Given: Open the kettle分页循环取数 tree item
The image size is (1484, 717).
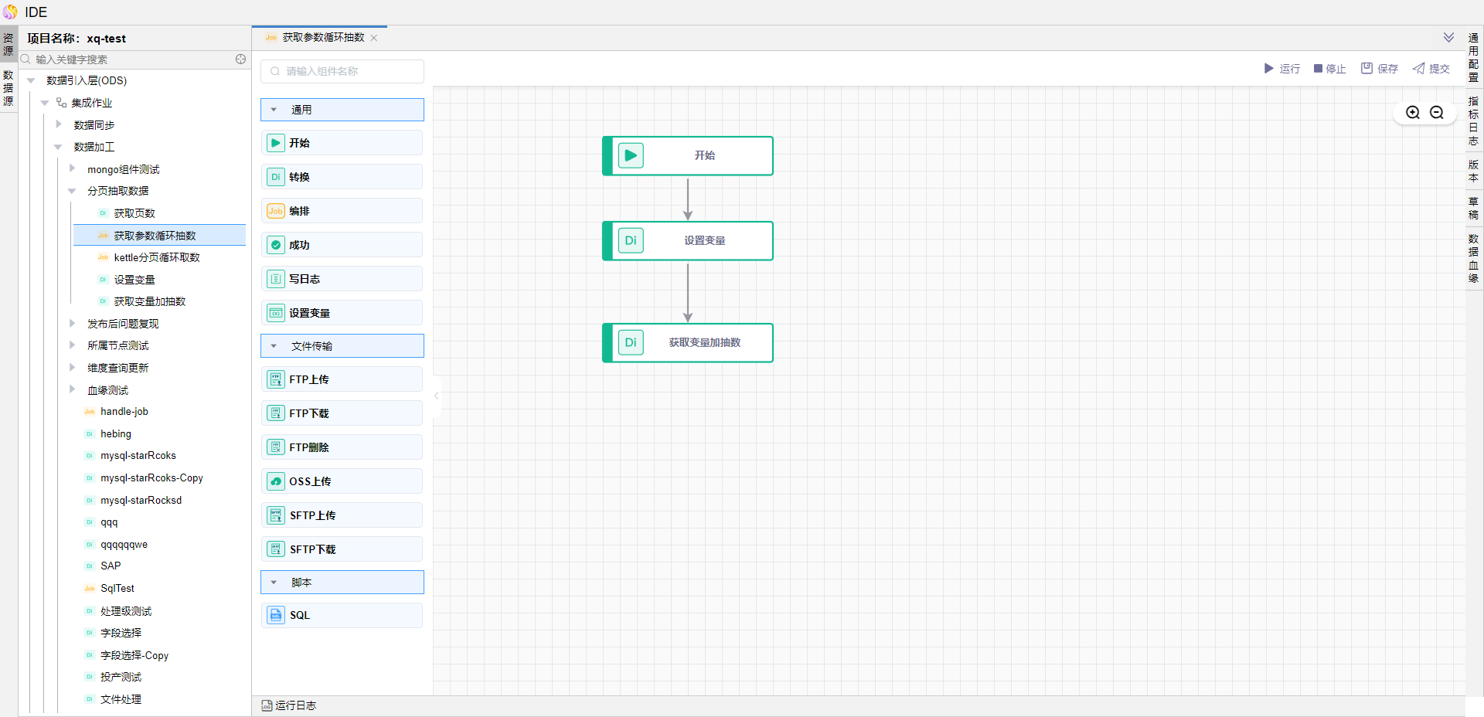Looking at the screenshot, I should coord(157,257).
